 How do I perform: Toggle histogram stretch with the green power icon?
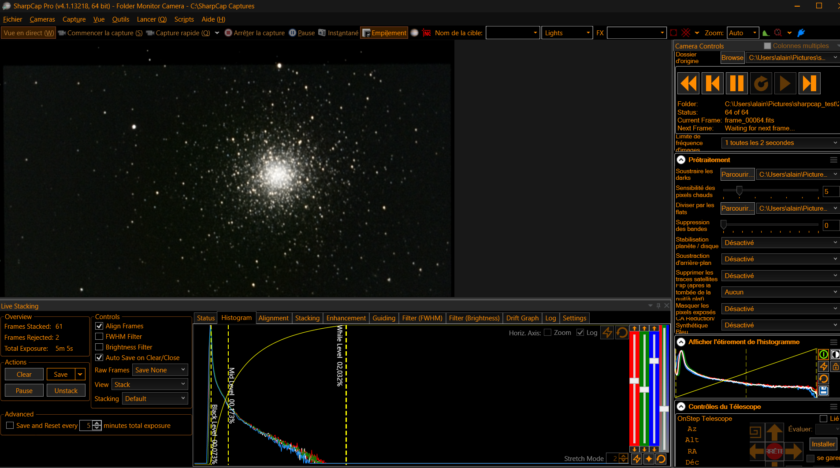click(823, 354)
